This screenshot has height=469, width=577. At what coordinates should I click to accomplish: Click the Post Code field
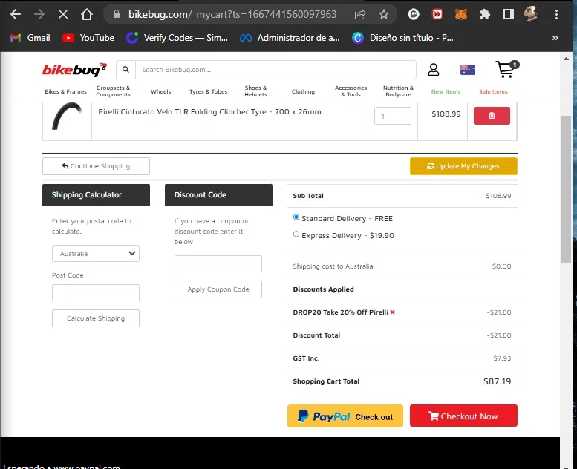(96, 293)
